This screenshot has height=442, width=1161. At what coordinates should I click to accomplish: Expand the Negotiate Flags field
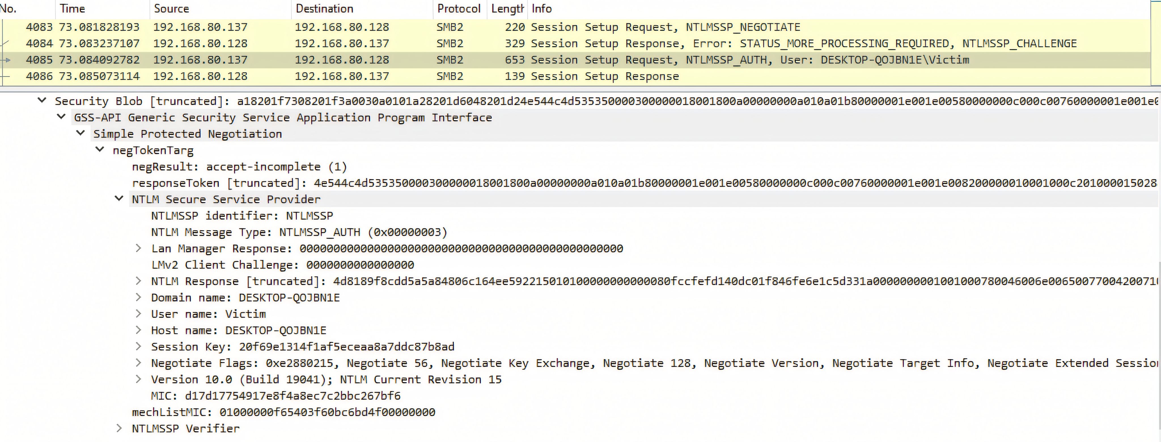tap(138, 362)
